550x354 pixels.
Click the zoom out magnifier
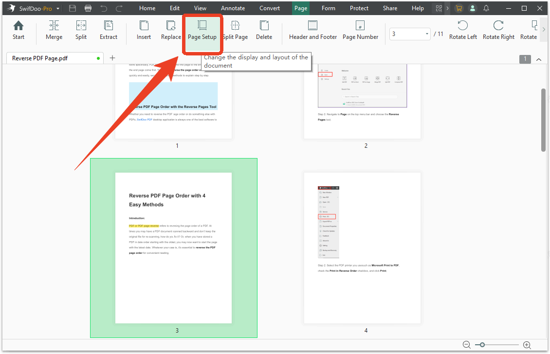(x=466, y=345)
